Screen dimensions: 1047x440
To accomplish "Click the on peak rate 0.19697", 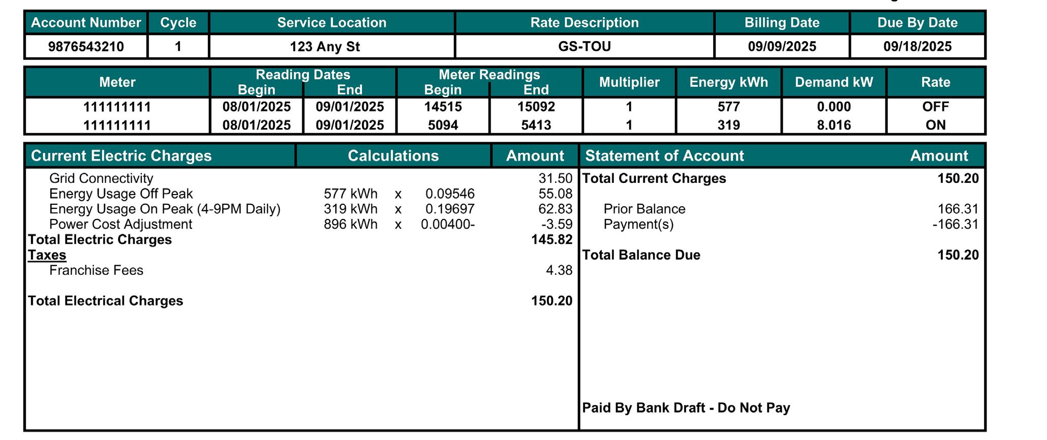I will (450, 209).
